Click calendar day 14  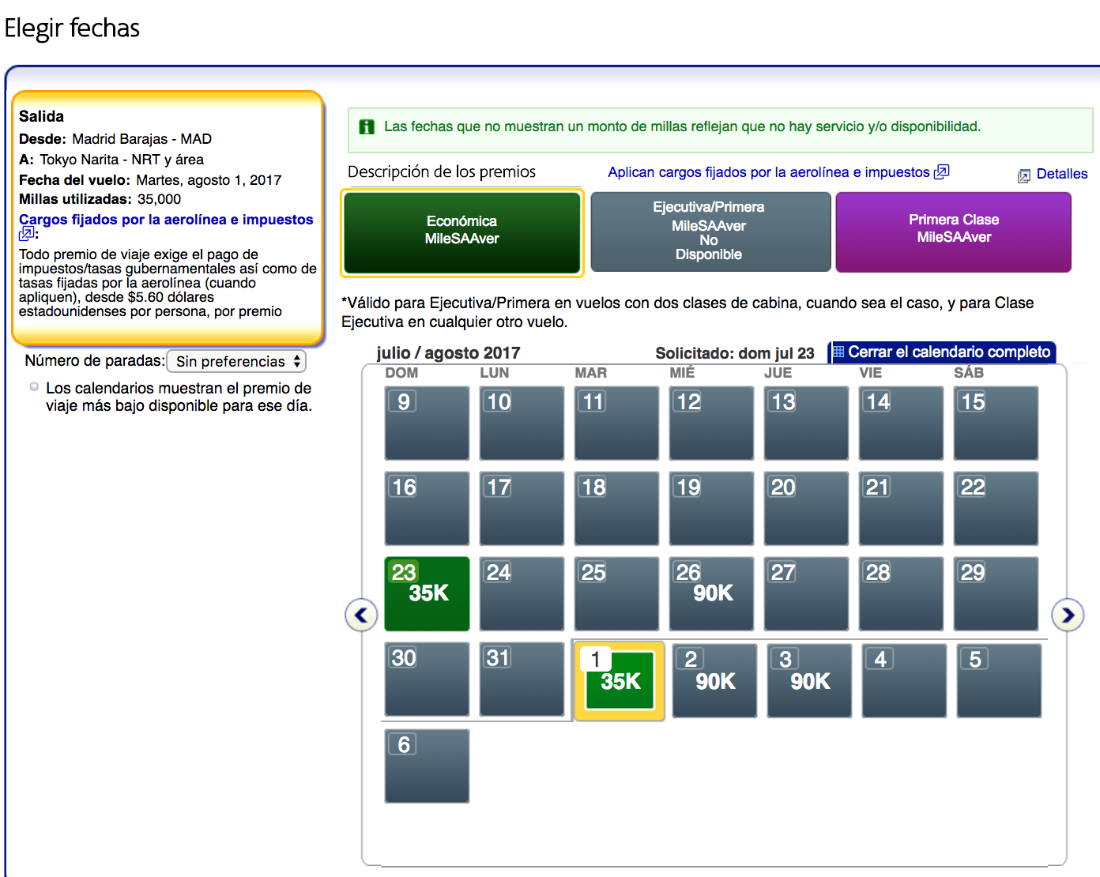click(901, 423)
